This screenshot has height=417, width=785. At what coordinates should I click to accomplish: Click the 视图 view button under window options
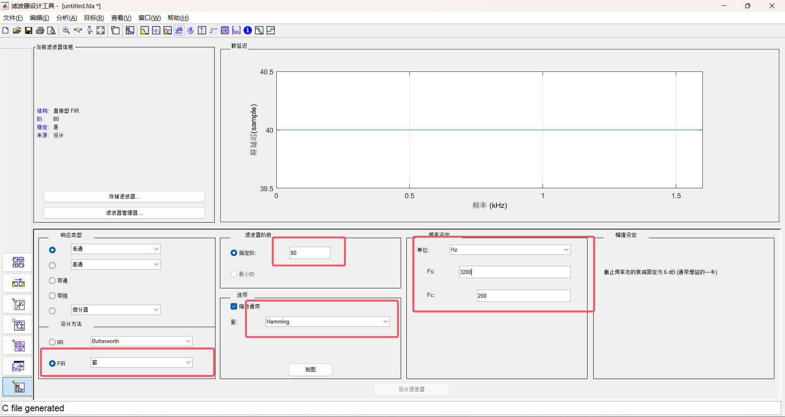310,370
